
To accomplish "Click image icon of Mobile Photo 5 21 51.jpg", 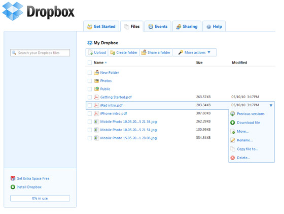I will tap(96, 130).
